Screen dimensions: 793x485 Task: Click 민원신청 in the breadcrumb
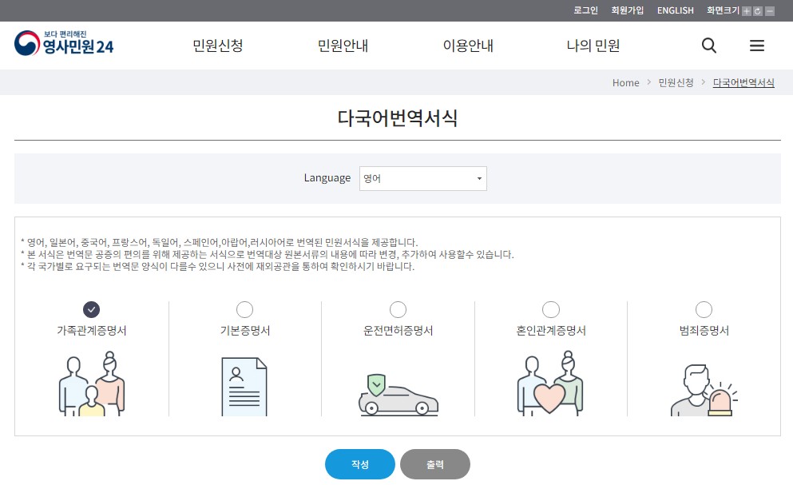676,82
